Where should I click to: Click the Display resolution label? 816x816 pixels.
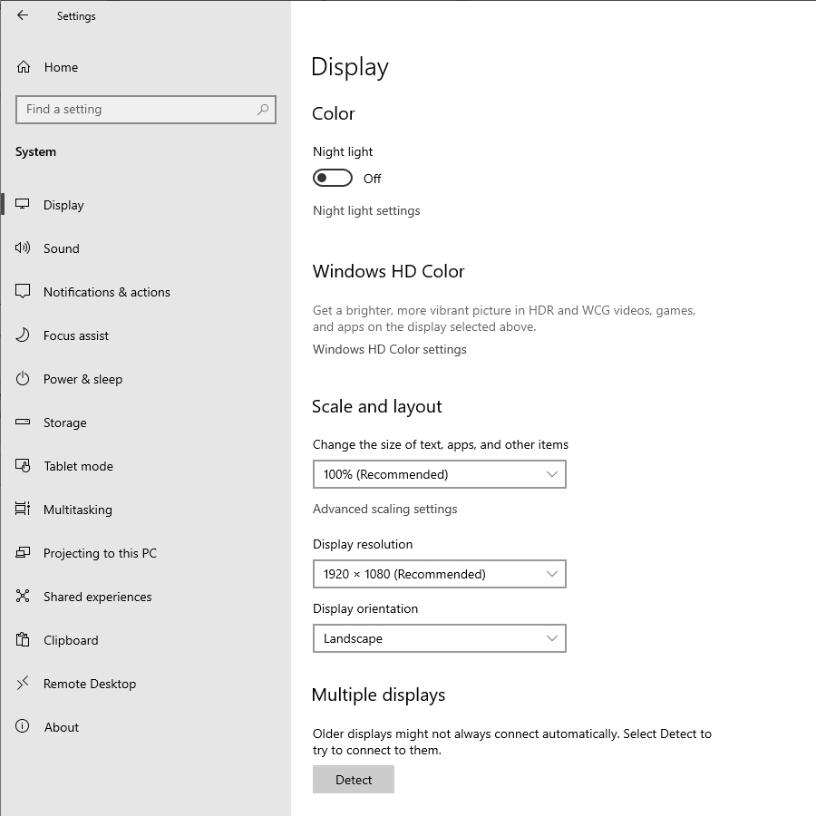[363, 544]
